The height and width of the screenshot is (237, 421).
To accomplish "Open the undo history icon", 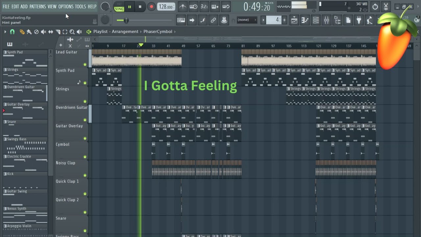I will point(375,6).
